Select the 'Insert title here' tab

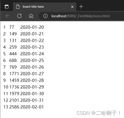point(45,7)
